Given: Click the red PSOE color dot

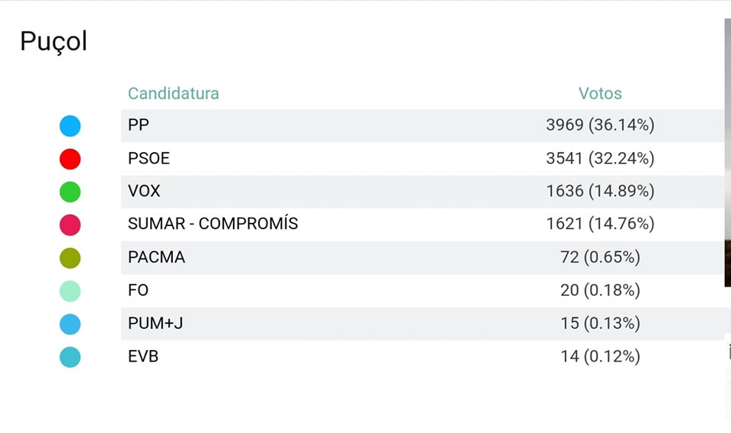Looking at the screenshot, I should (x=70, y=159).
